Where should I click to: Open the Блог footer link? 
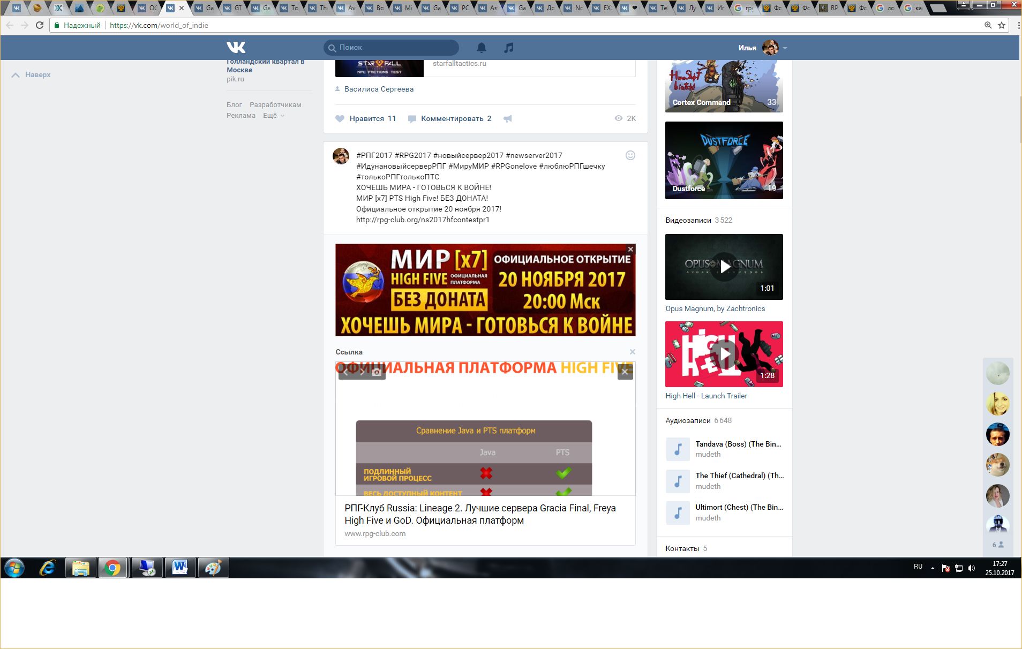234,105
